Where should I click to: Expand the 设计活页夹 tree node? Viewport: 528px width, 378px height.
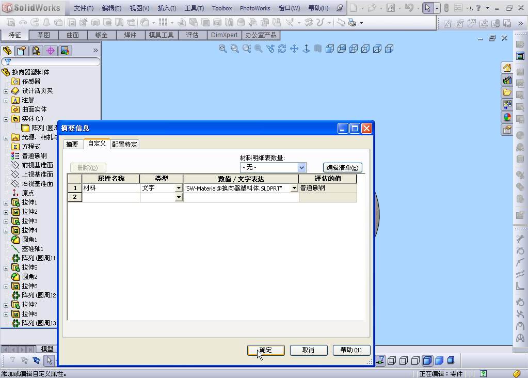6,91
